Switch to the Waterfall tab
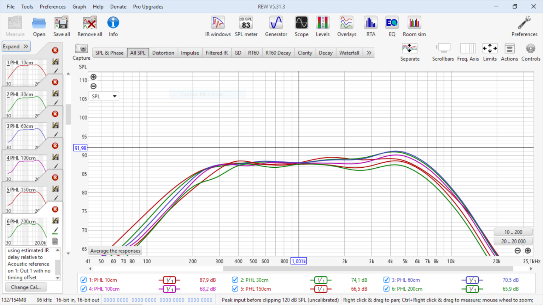The width and height of the screenshot is (543, 305). tap(349, 53)
